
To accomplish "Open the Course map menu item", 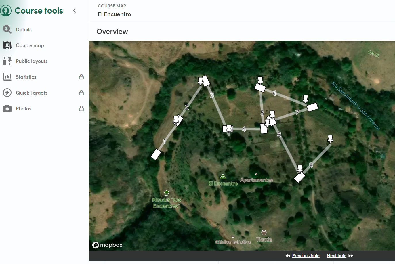I will pos(30,45).
